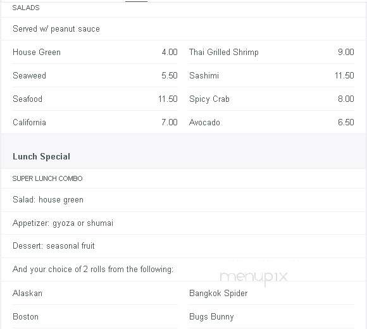Select the Alaskan roll option

click(x=94, y=293)
